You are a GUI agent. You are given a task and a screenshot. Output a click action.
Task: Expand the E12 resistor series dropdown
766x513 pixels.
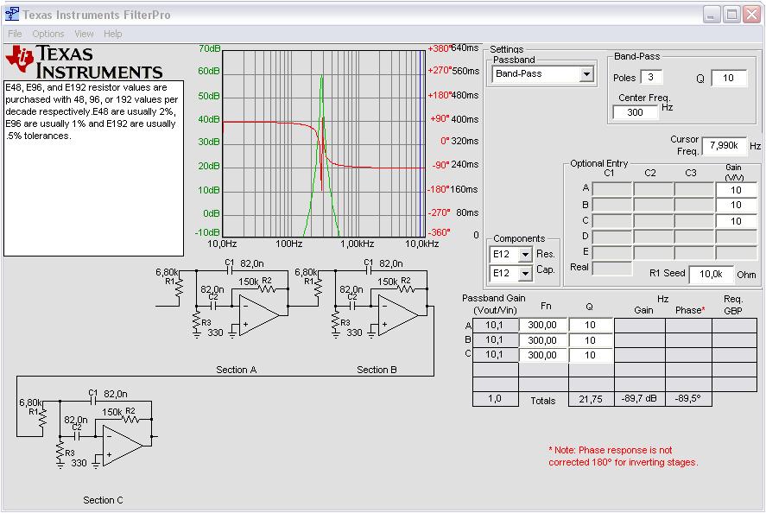coord(525,255)
